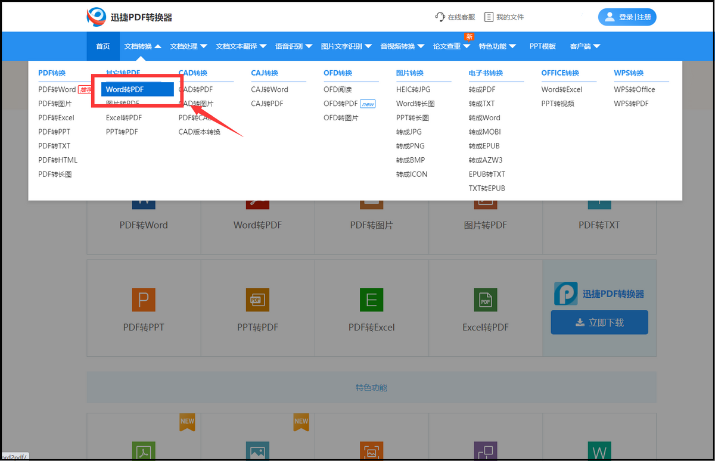
Task: Click the 特色功能 section header
Action: click(371, 388)
